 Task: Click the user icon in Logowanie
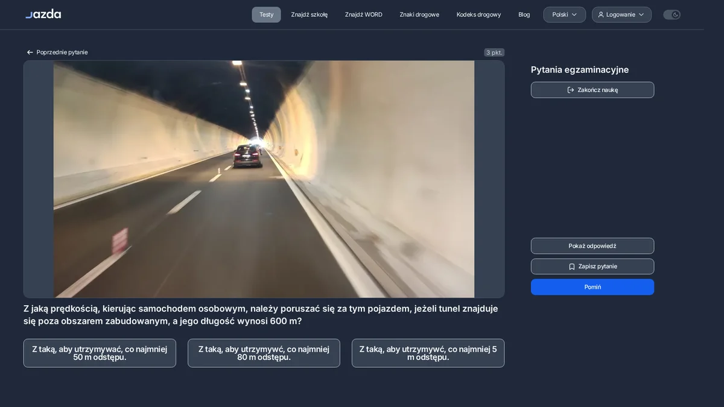coord(601,14)
